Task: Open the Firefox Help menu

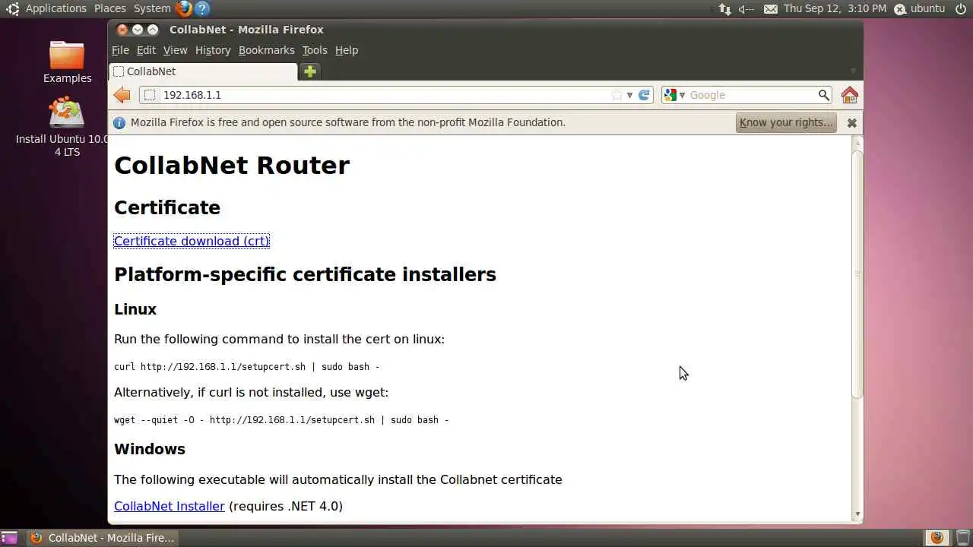Action: click(347, 50)
